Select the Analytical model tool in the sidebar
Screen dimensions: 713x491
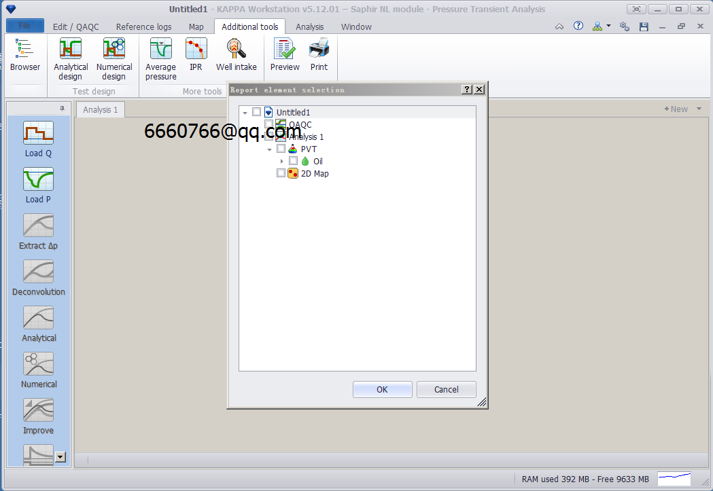(x=38, y=325)
